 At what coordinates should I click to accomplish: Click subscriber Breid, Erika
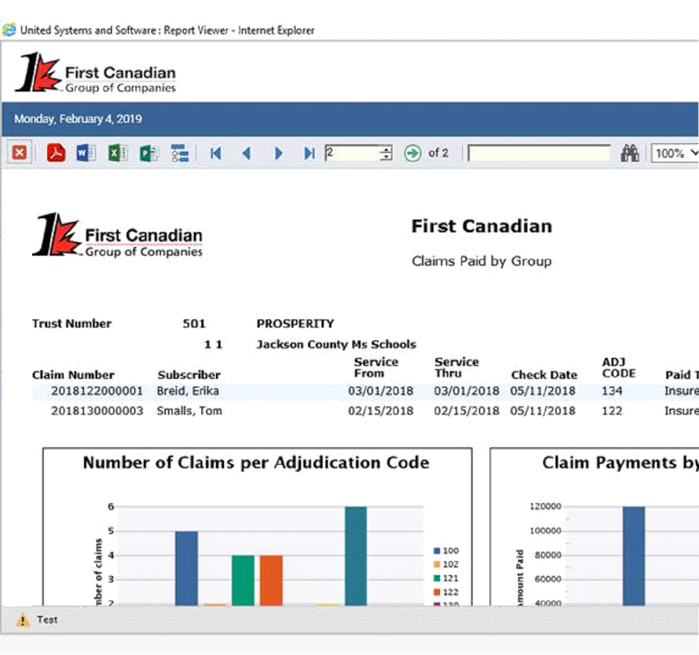[x=188, y=391]
